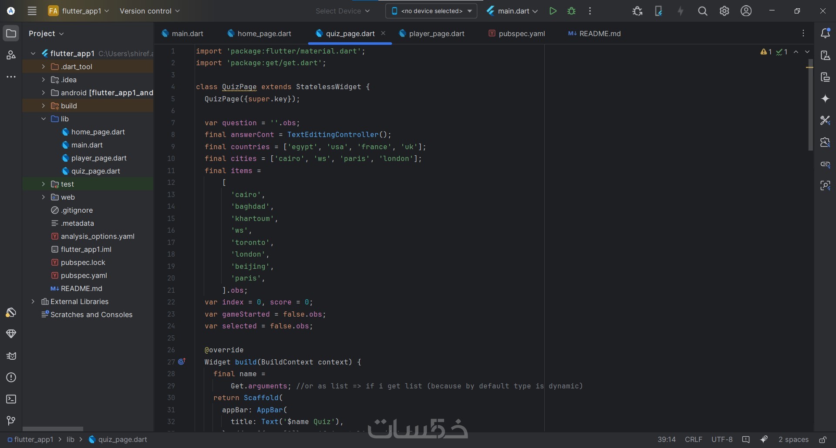836x448 pixels.
Task: Open IDE settings gear icon
Action: coord(724,11)
